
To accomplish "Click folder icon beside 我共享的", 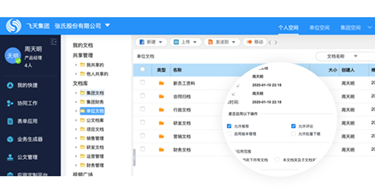I will click(x=82, y=65).
